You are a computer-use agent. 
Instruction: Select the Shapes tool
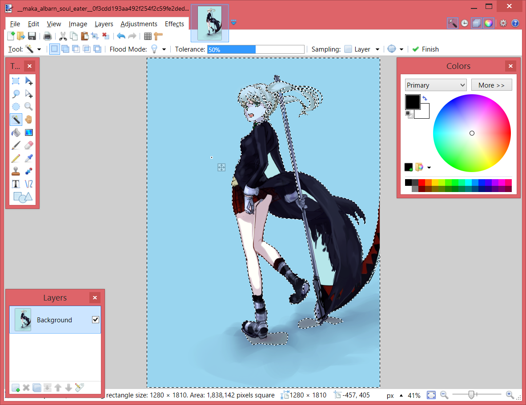(x=23, y=197)
